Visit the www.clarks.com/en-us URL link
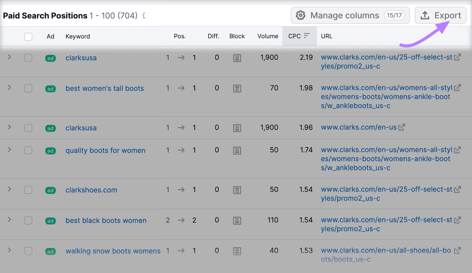 coord(358,127)
